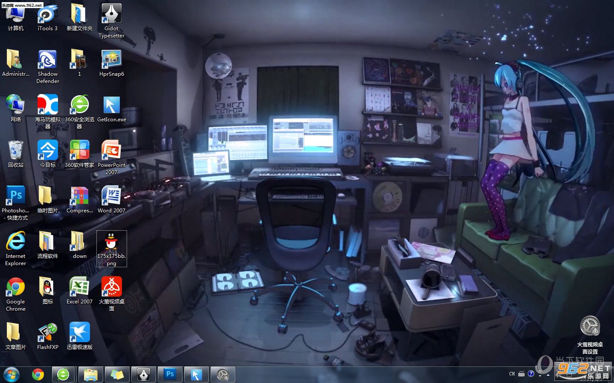Launch Excel 2007 from the desktop
This screenshot has width=614, height=383.
[79, 291]
